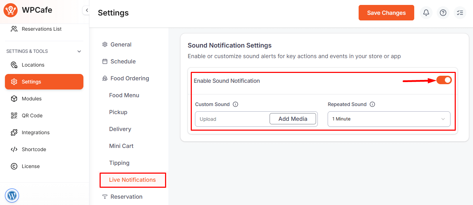
Task: Select the Shortcode sidebar item
Action: tap(33, 149)
